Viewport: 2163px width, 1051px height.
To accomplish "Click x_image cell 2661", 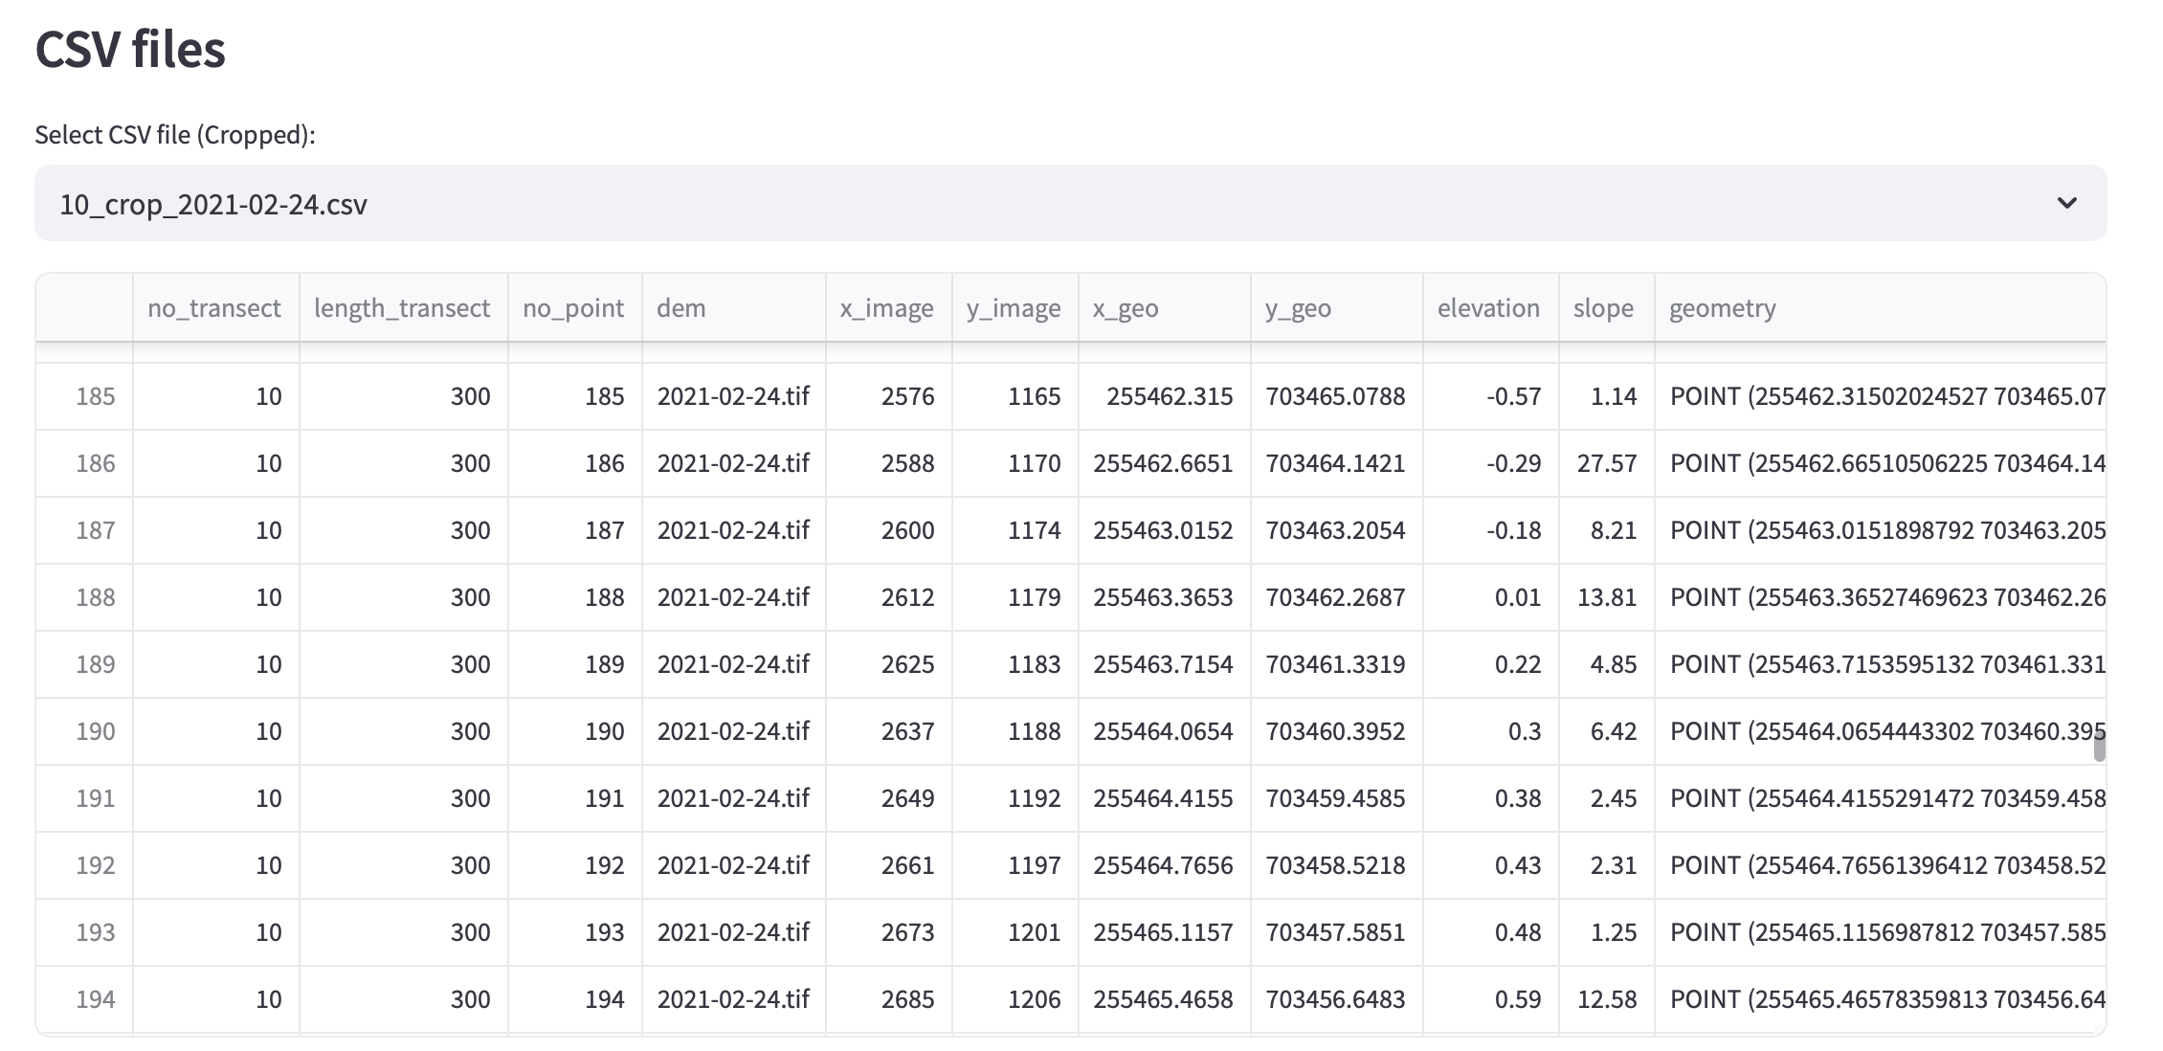I will pos(889,865).
